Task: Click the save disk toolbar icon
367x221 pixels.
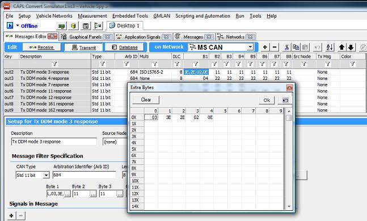Action: pos(86,26)
